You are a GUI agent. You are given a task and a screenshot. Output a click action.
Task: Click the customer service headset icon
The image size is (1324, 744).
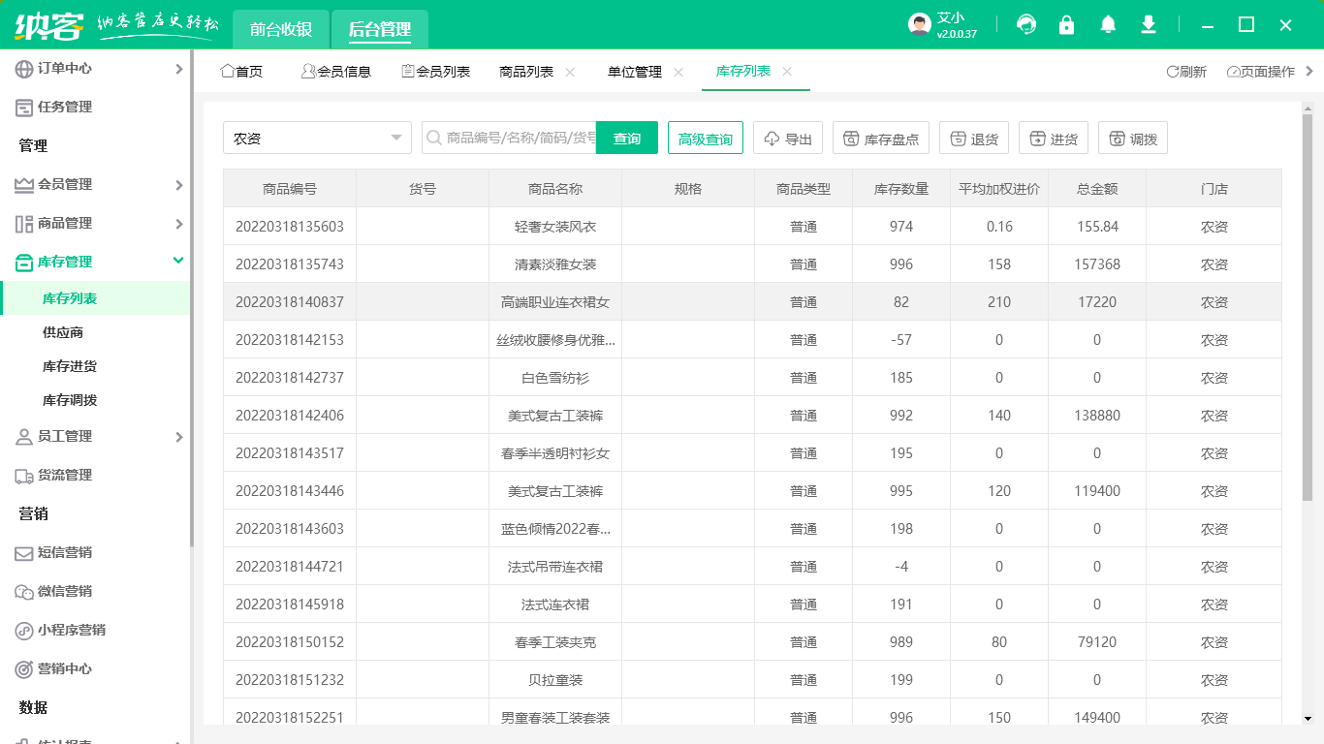[1026, 25]
